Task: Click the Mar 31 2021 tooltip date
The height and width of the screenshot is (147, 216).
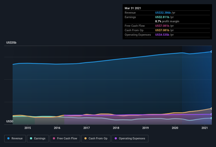Action: click(x=133, y=8)
